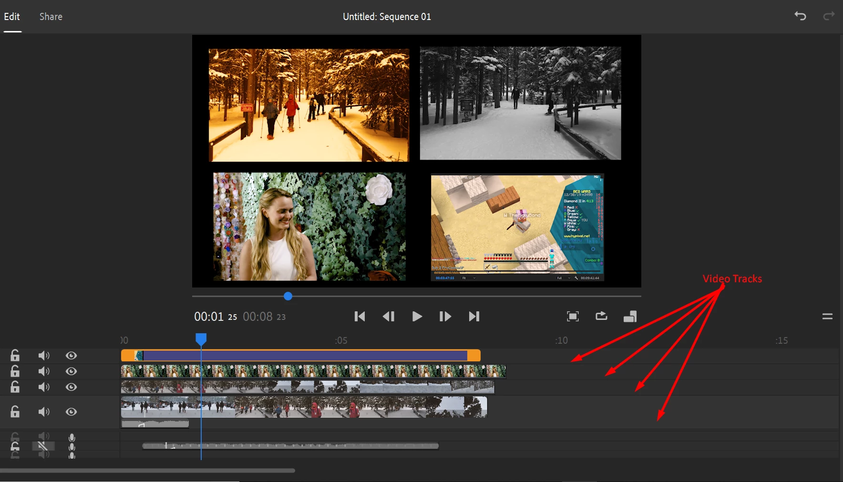Step back one frame
This screenshot has width=843, height=482.
click(x=389, y=317)
